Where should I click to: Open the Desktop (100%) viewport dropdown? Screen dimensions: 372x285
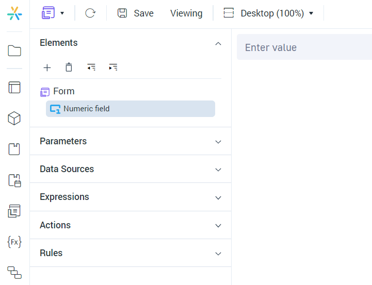268,13
